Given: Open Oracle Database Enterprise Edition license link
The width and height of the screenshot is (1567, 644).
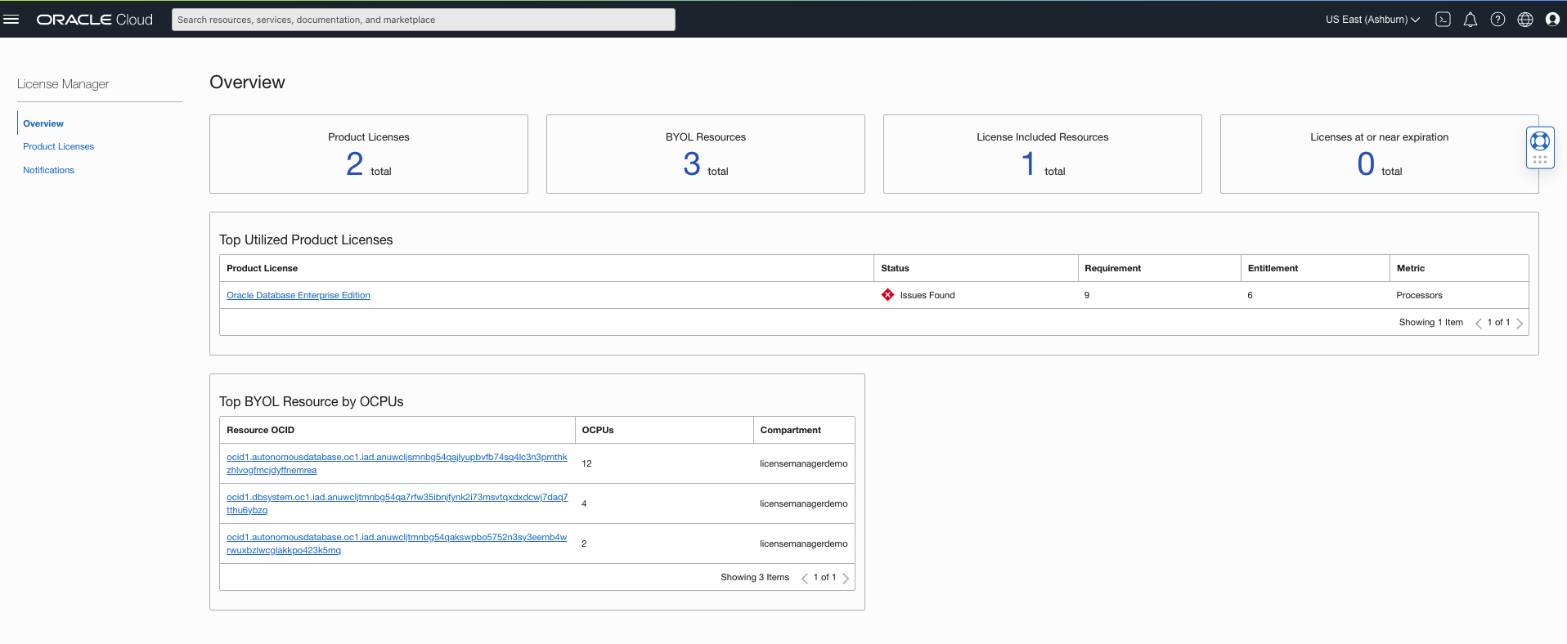Looking at the screenshot, I should tap(298, 295).
